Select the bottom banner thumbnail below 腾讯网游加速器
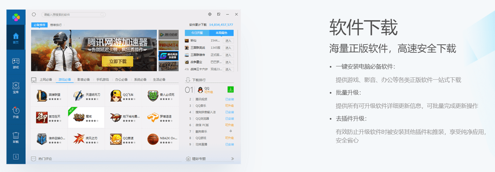This screenshot has height=172, width=495. [x=168, y=66]
